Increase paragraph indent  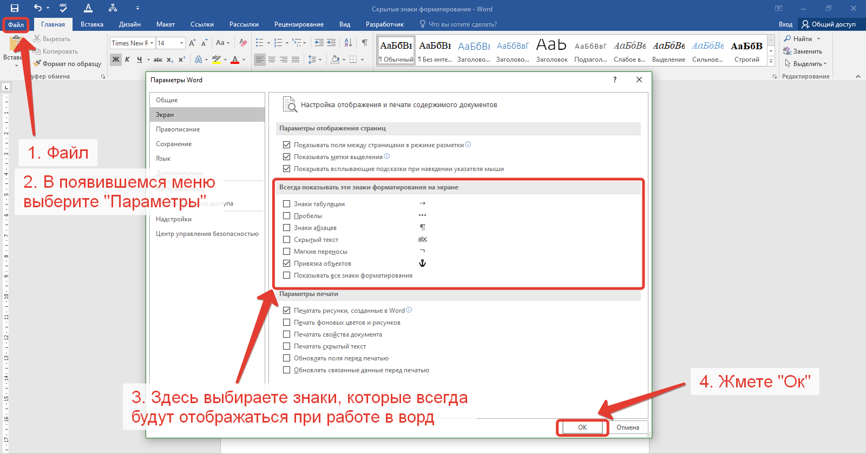(331, 43)
